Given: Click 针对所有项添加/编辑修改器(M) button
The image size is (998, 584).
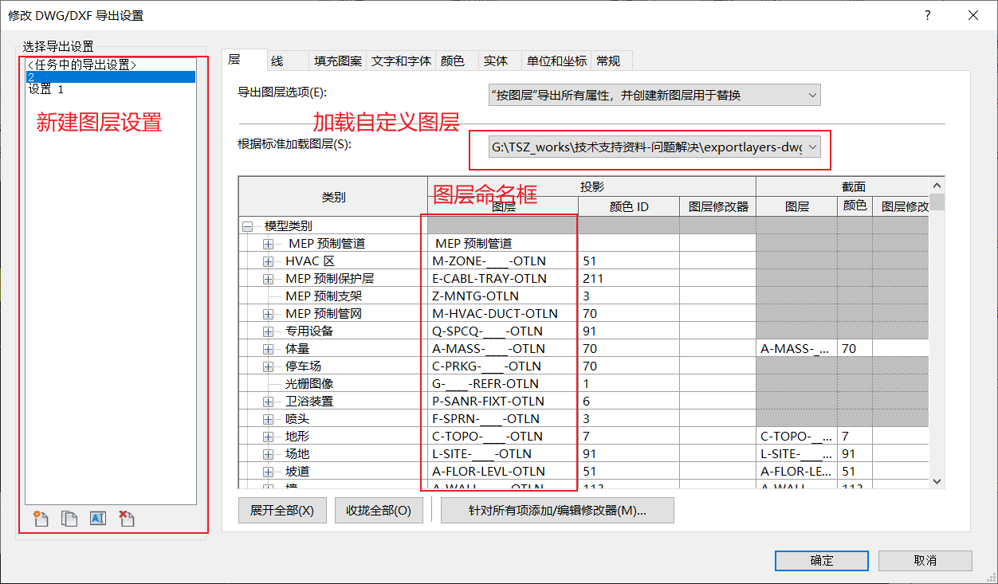Looking at the screenshot, I should pos(557,511).
